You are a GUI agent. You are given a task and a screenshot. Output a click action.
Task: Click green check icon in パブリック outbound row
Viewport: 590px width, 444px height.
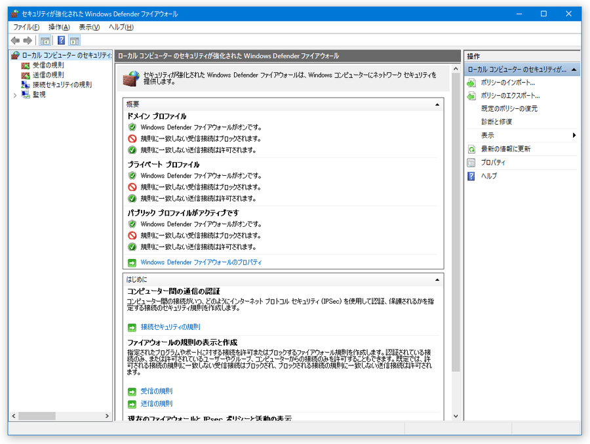[x=132, y=247]
